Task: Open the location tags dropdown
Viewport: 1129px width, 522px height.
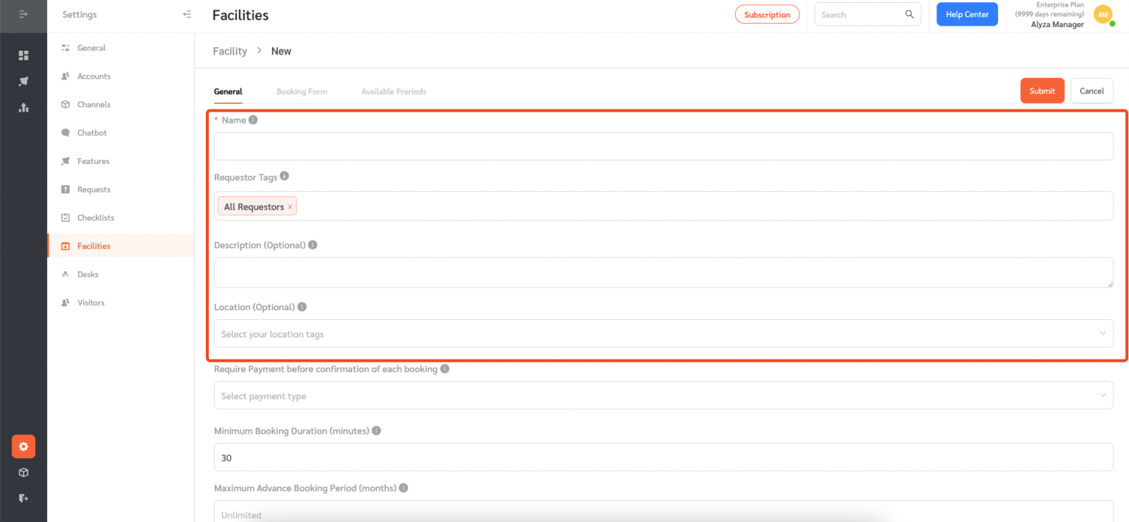Action: (663, 333)
